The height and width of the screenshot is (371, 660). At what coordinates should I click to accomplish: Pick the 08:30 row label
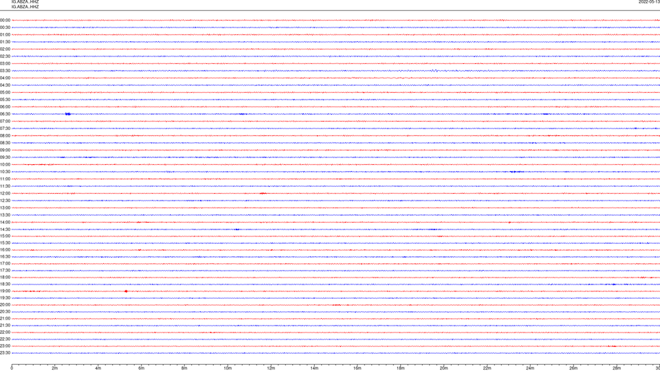click(x=5, y=143)
